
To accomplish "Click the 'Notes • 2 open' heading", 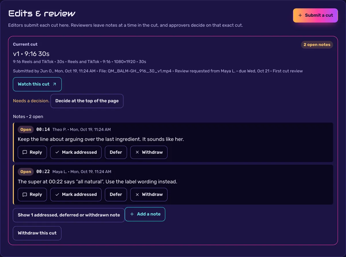I will [28, 117].
